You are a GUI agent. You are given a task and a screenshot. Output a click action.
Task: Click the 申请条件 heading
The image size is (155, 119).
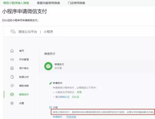58,83
